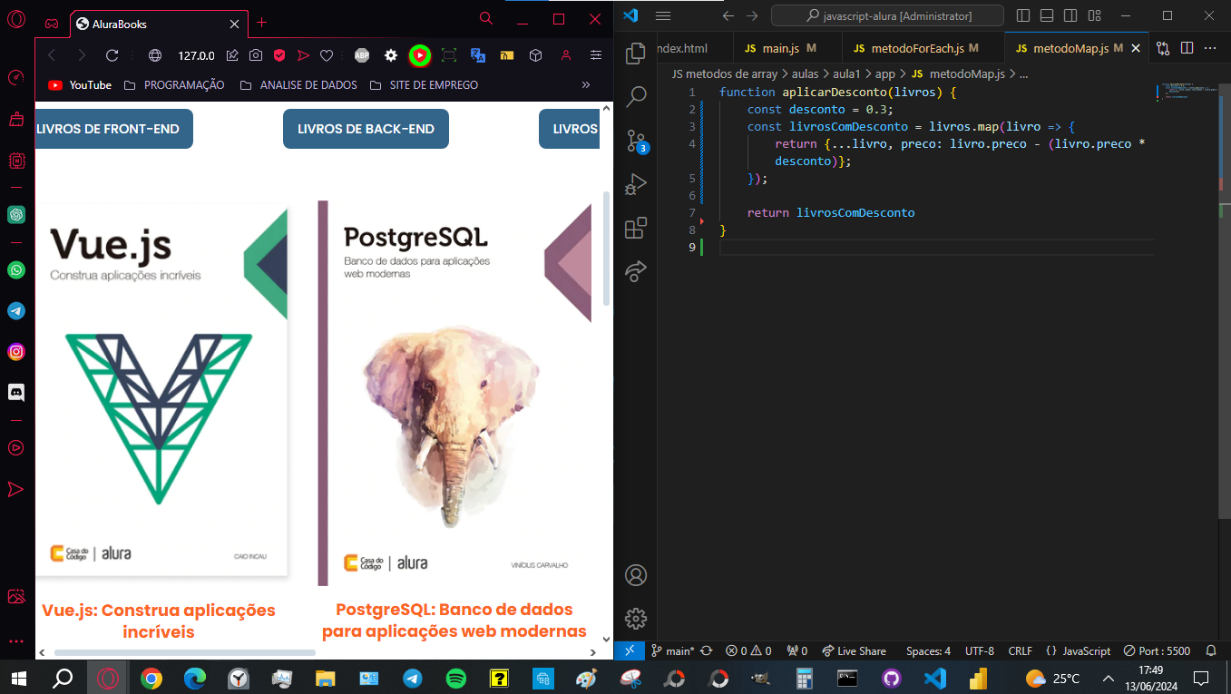This screenshot has height=694, width=1231.
Task: Open the YouTube bookmark
Action: click(x=80, y=84)
